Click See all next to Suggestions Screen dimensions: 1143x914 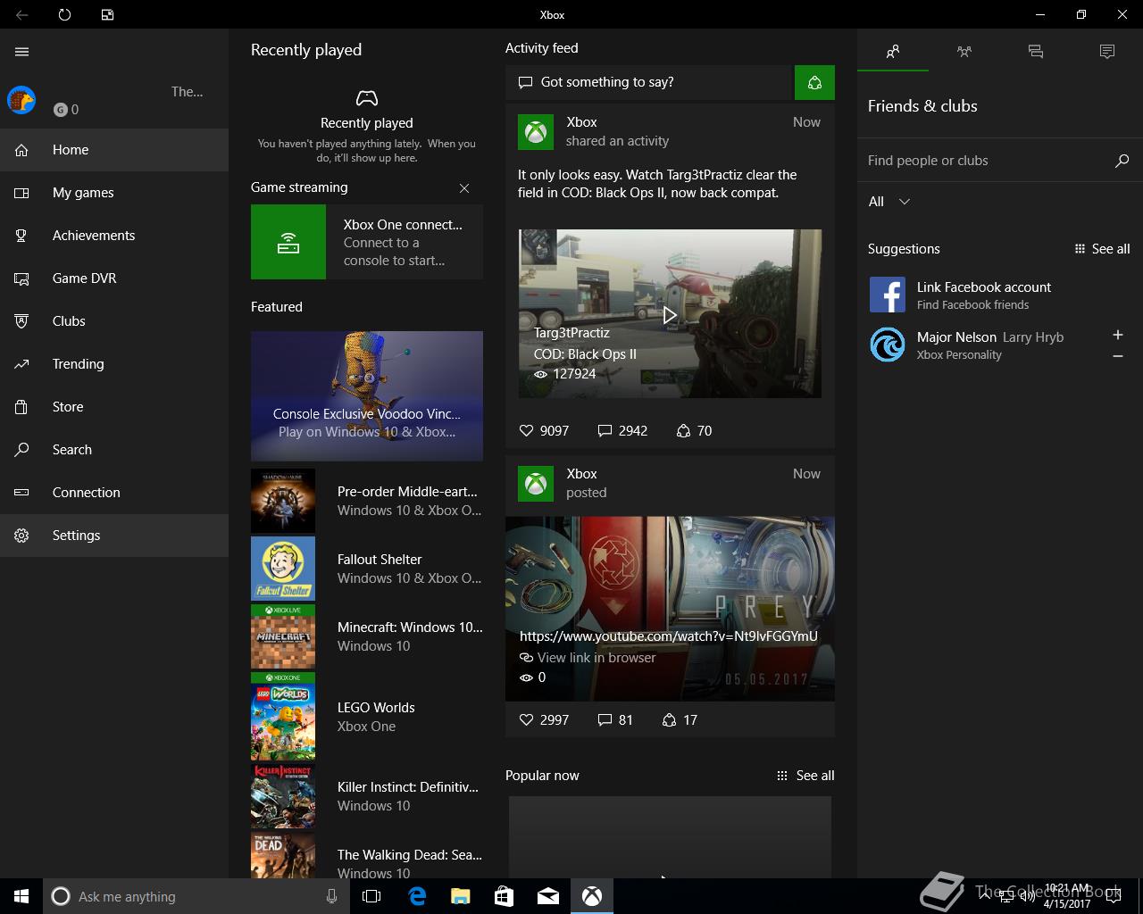pyautogui.click(x=1102, y=249)
